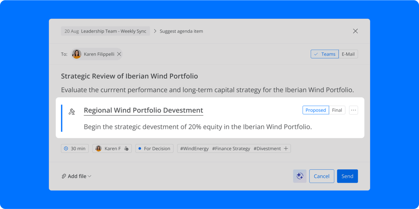Open the decision more options menu
The width and height of the screenshot is (419, 209).
354,110
